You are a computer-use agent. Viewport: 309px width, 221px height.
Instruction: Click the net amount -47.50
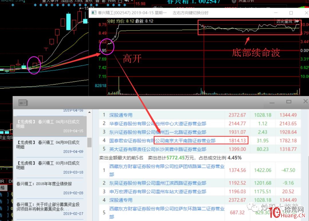(288, 170)
